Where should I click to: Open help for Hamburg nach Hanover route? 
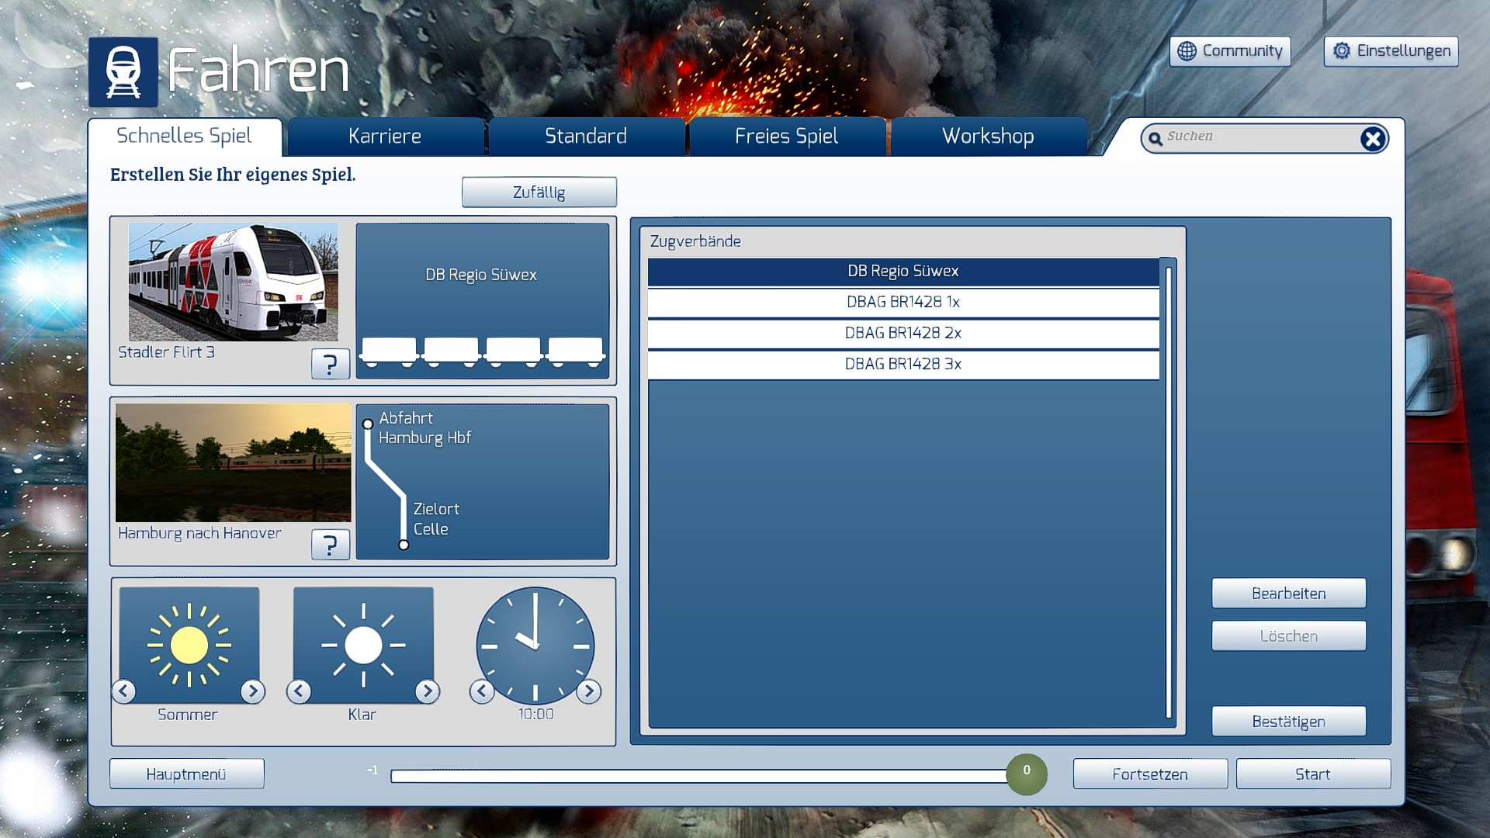[330, 545]
